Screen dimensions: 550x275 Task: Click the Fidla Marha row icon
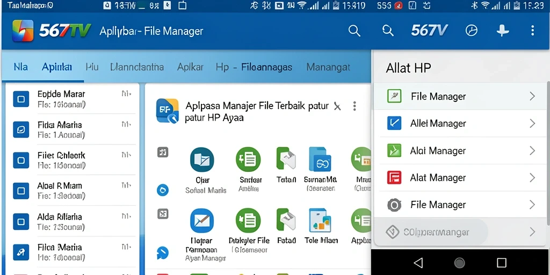coord(21,130)
